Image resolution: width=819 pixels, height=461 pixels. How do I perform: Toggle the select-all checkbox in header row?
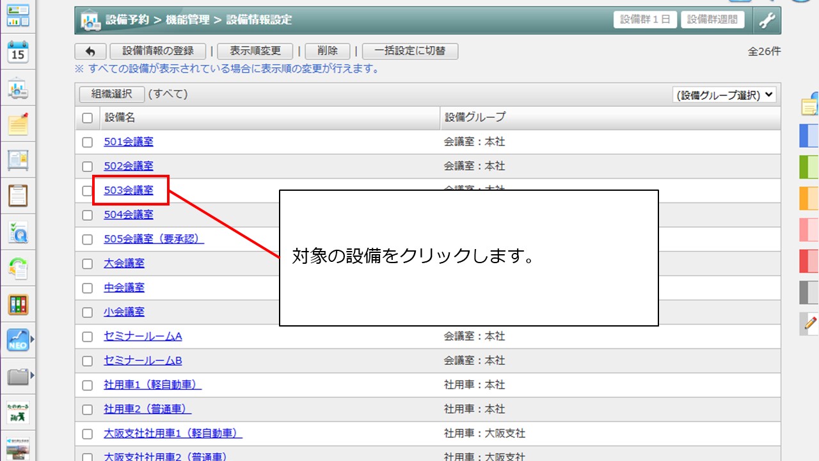pyautogui.click(x=88, y=118)
